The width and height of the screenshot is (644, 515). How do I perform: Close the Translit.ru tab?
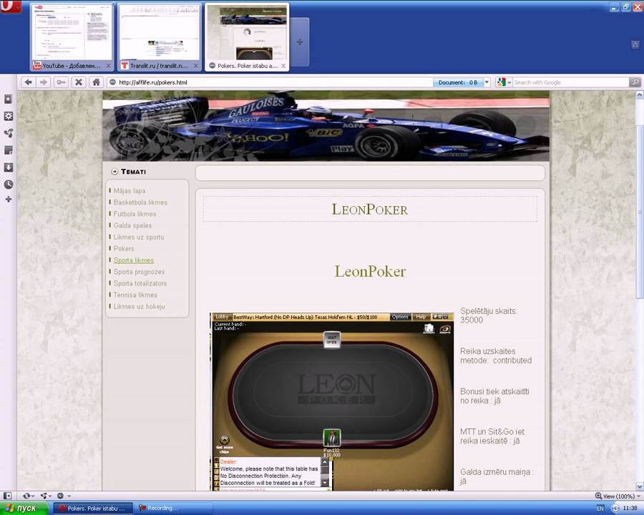point(196,66)
